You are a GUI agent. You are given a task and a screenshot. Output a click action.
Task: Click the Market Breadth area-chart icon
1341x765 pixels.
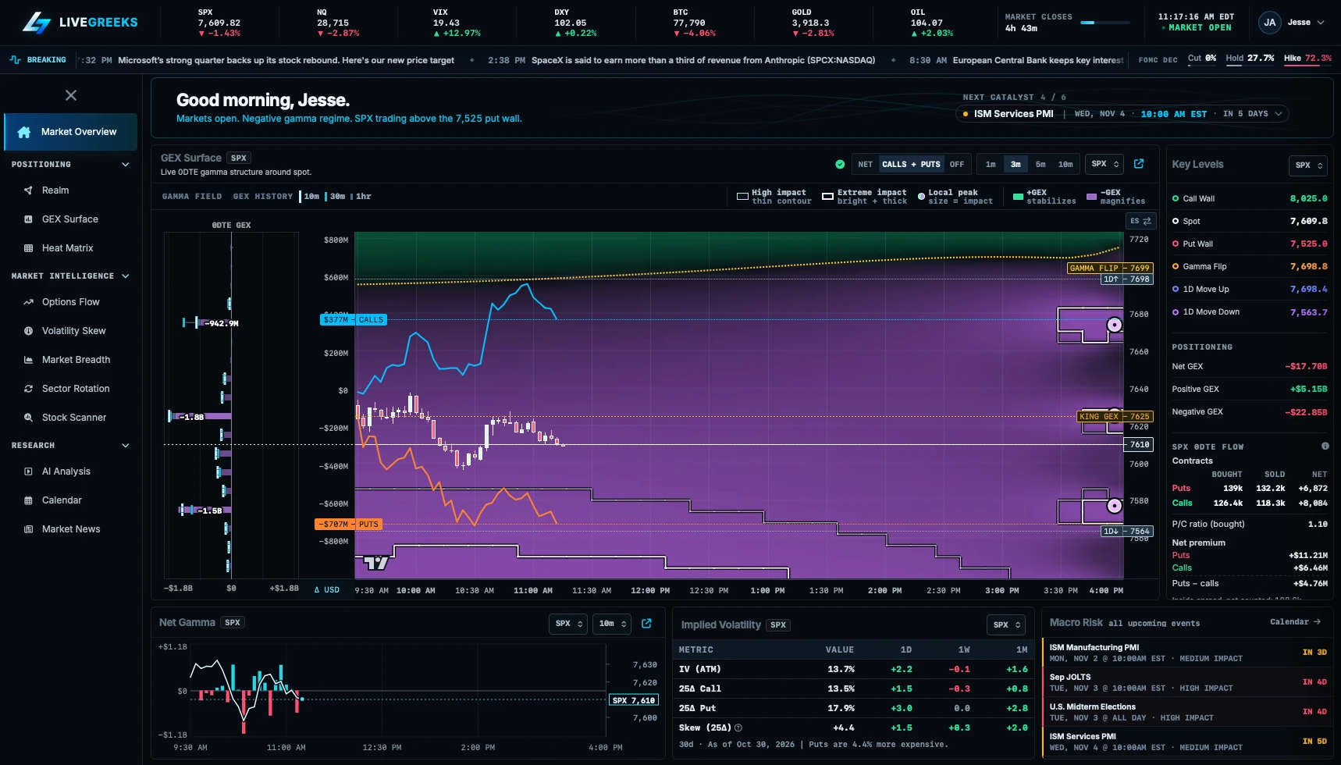(x=28, y=360)
